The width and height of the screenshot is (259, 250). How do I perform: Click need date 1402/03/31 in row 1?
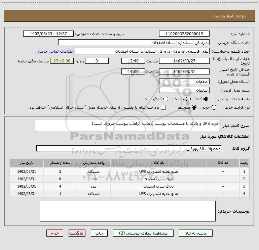point(27,171)
